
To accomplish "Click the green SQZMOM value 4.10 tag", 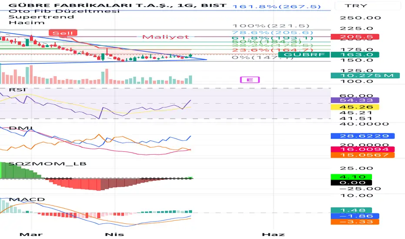I will point(351,177).
